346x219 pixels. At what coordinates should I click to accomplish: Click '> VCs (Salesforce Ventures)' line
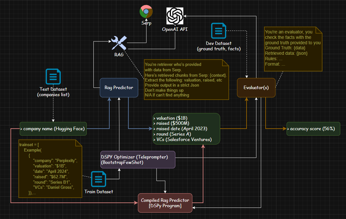pyautogui.click(x=182, y=139)
